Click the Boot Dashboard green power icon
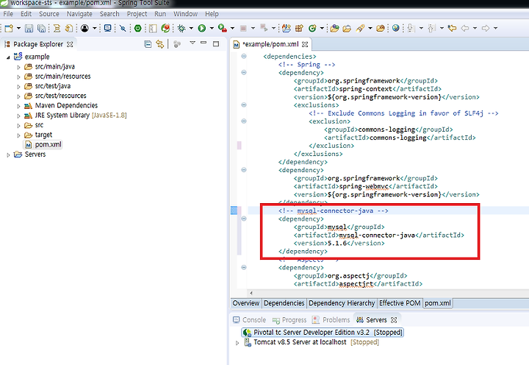529x365 pixels. [137, 29]
